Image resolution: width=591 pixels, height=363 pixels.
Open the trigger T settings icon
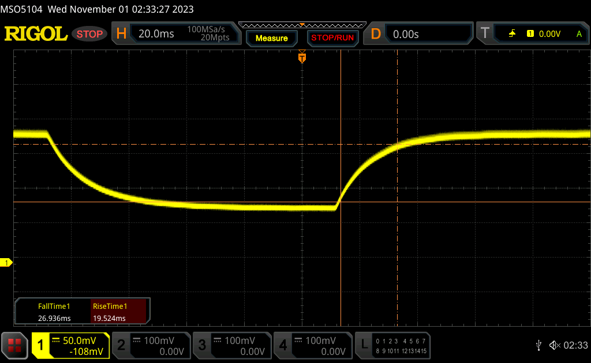(x=485, y=33)
